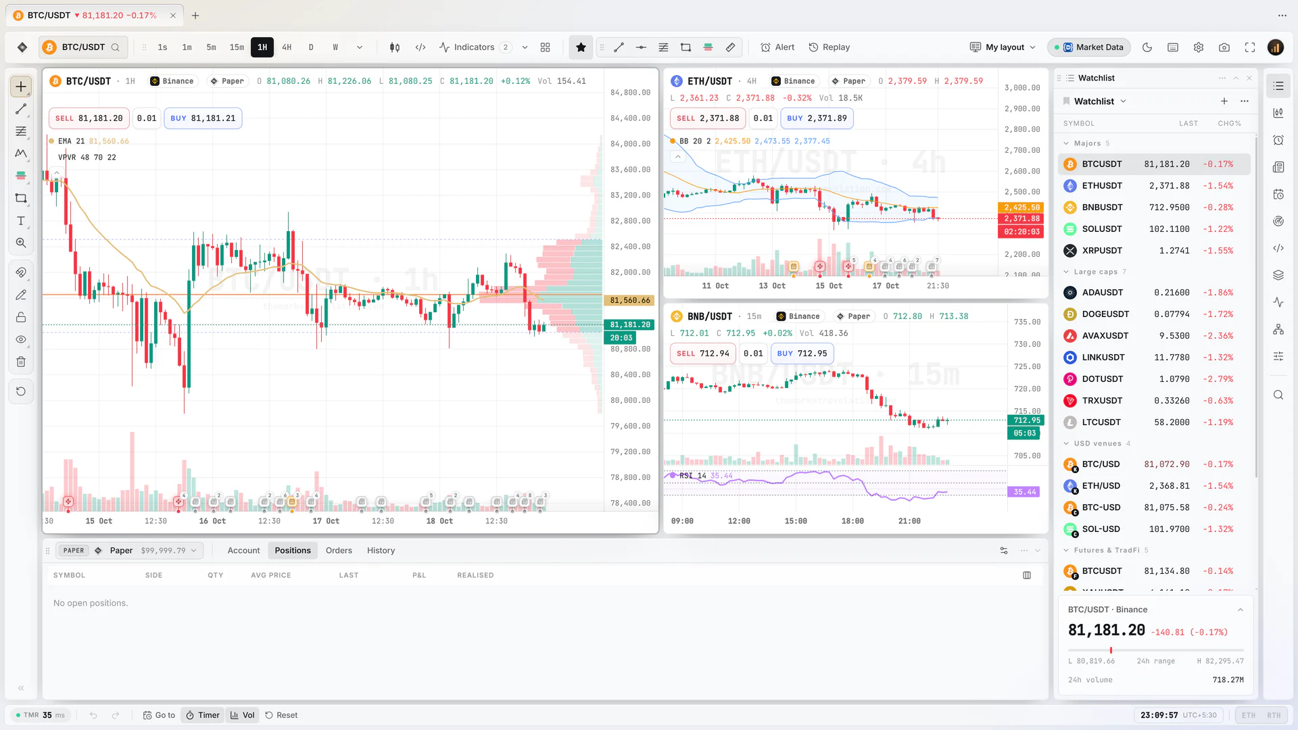Click the BTC/USDT symbol search field
The image size is (1298, 730).
82,47
